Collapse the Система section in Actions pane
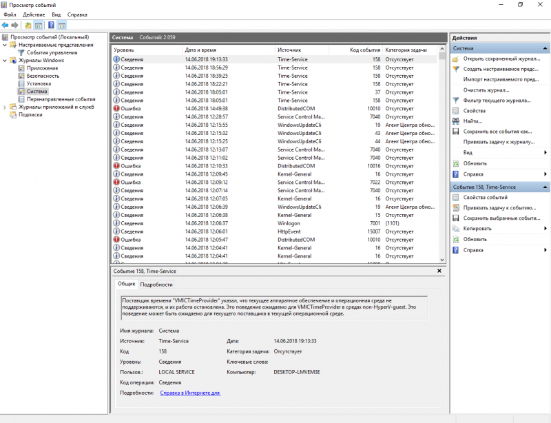This screenshot has width=551, height=423. pyautogui.click(x=545, y=48)
